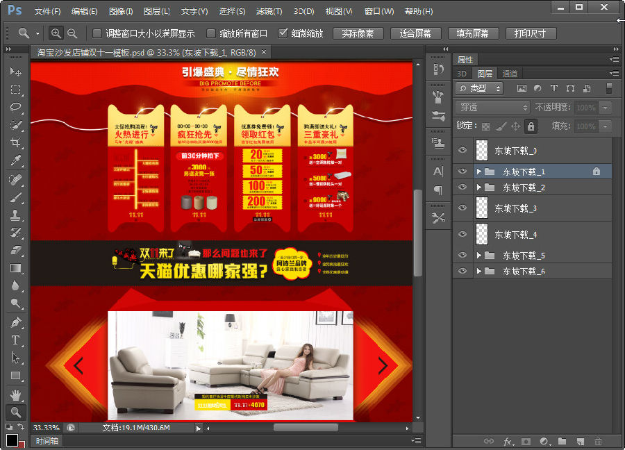Open the layer styles fx menu
Viewport: 625px width, 450px height.
(507, 441)
